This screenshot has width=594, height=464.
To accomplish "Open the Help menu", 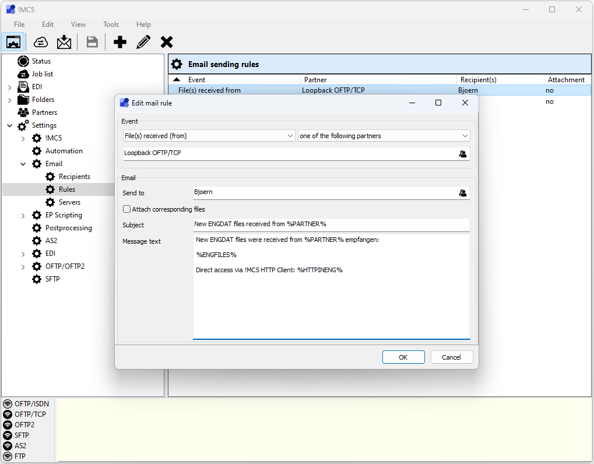I will pos(143,24).
